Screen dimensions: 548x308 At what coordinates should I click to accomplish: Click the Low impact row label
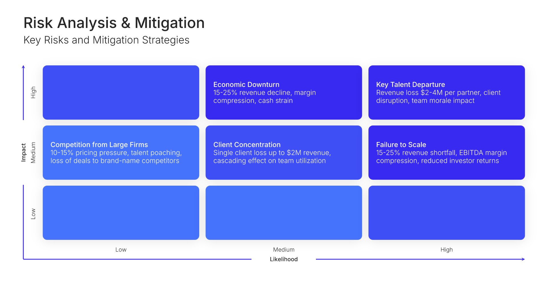pyautogui.click(x=33, y=214)
